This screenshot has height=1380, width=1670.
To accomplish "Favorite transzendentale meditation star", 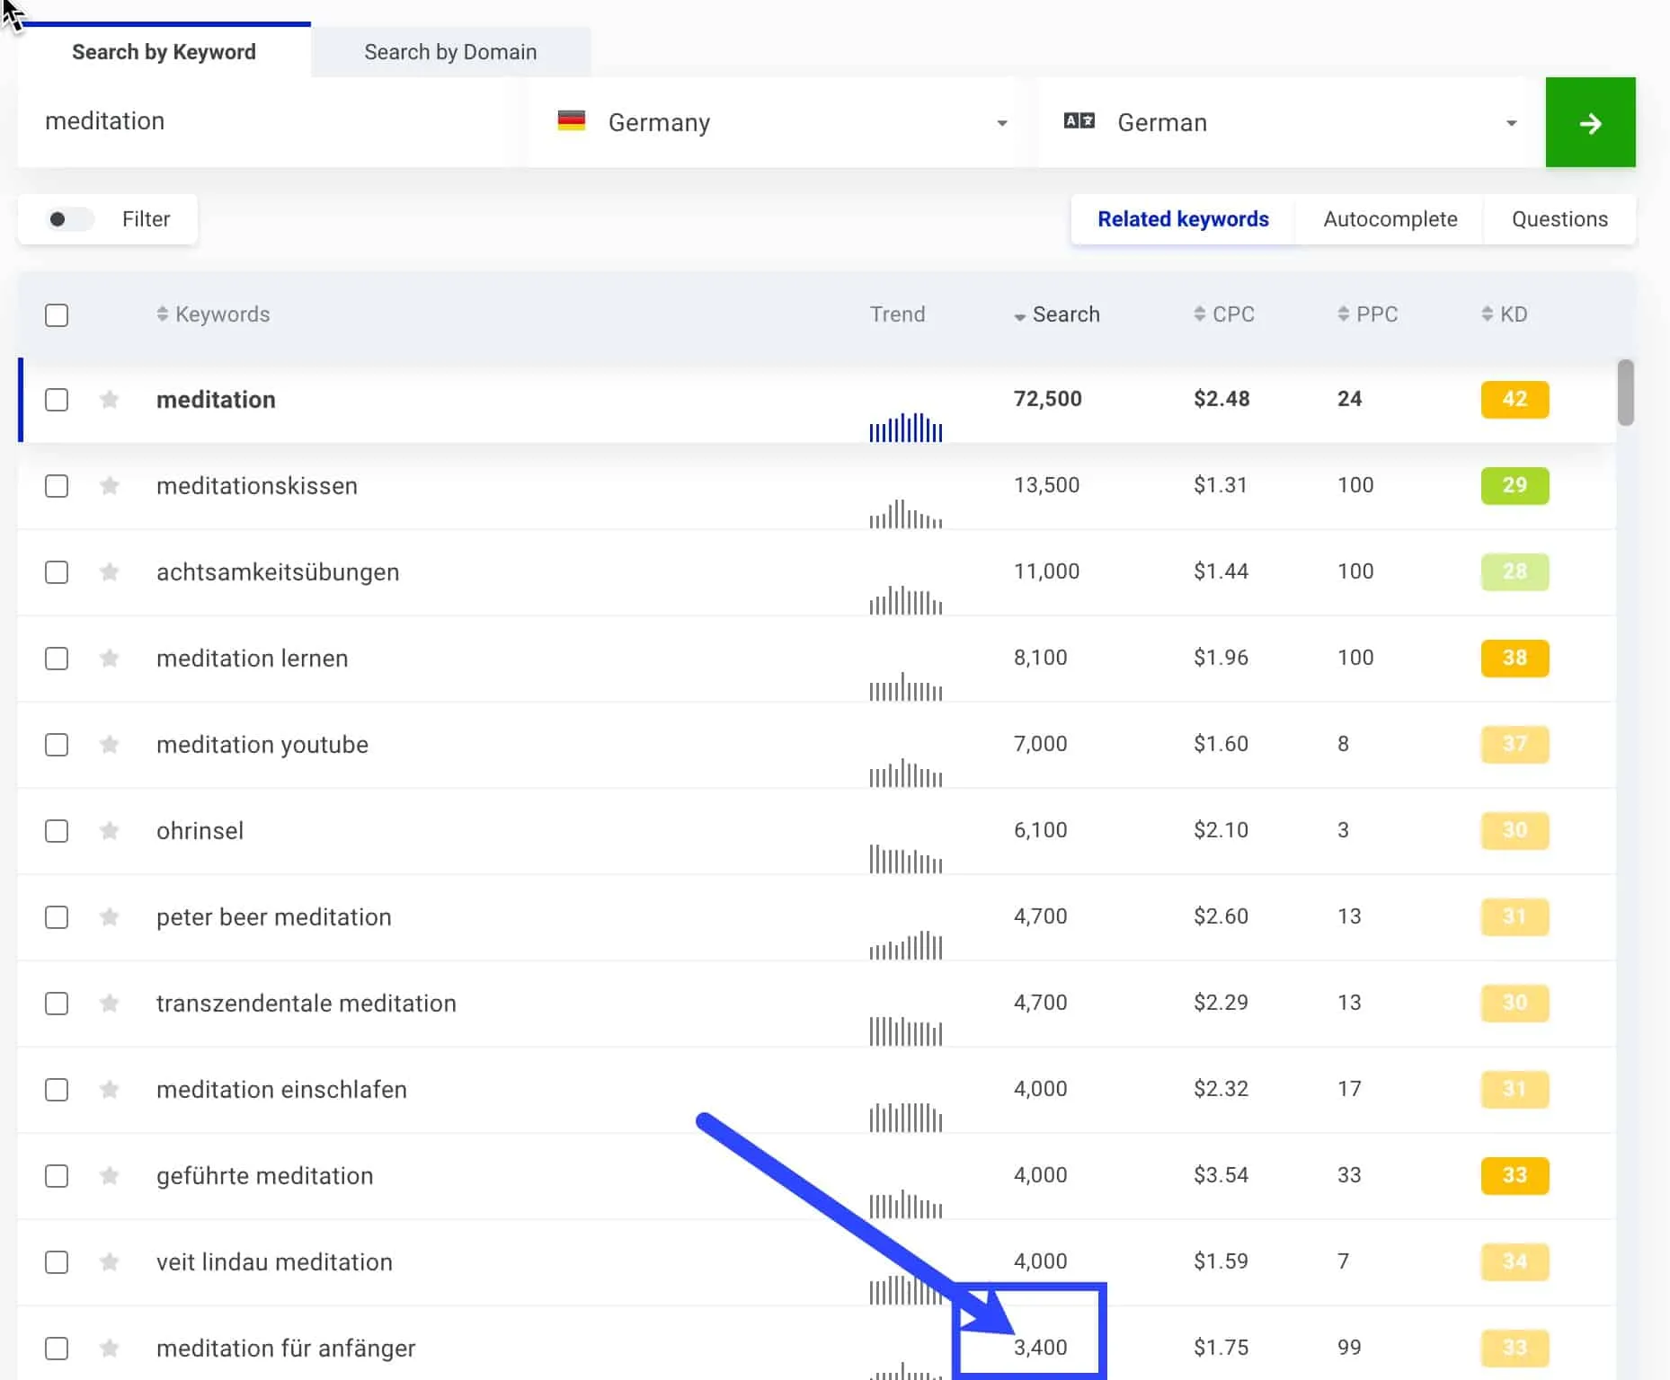I will tap(110, 1003).
